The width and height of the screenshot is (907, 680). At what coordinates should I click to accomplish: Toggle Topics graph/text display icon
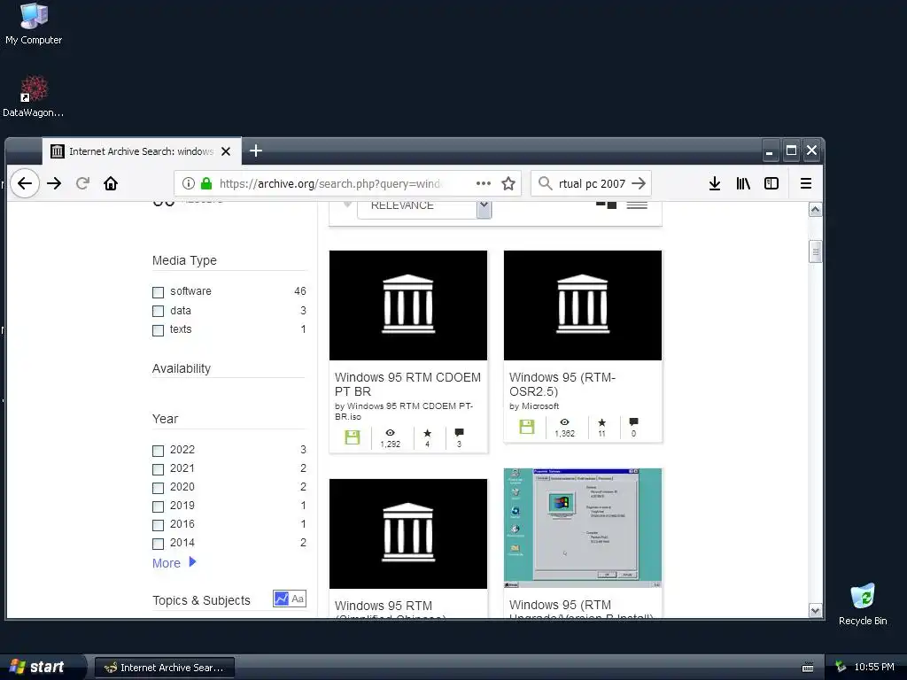tap(290, 599)
